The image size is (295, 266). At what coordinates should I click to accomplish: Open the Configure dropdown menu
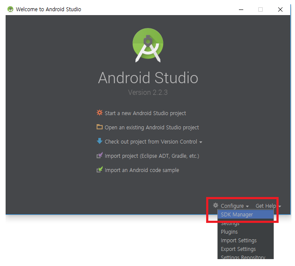[x=235, y=206]
